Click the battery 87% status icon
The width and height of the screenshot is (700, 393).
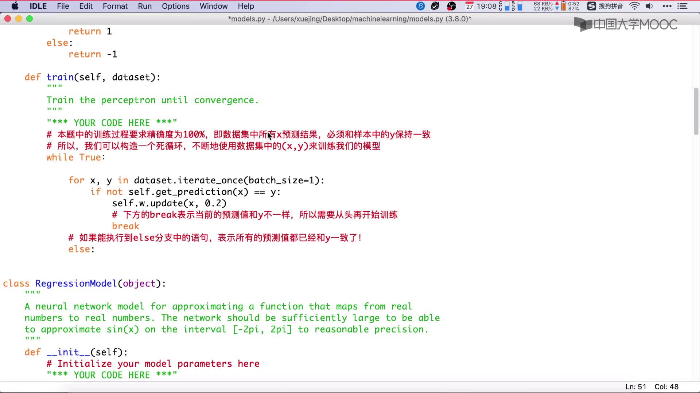[570, 6]
